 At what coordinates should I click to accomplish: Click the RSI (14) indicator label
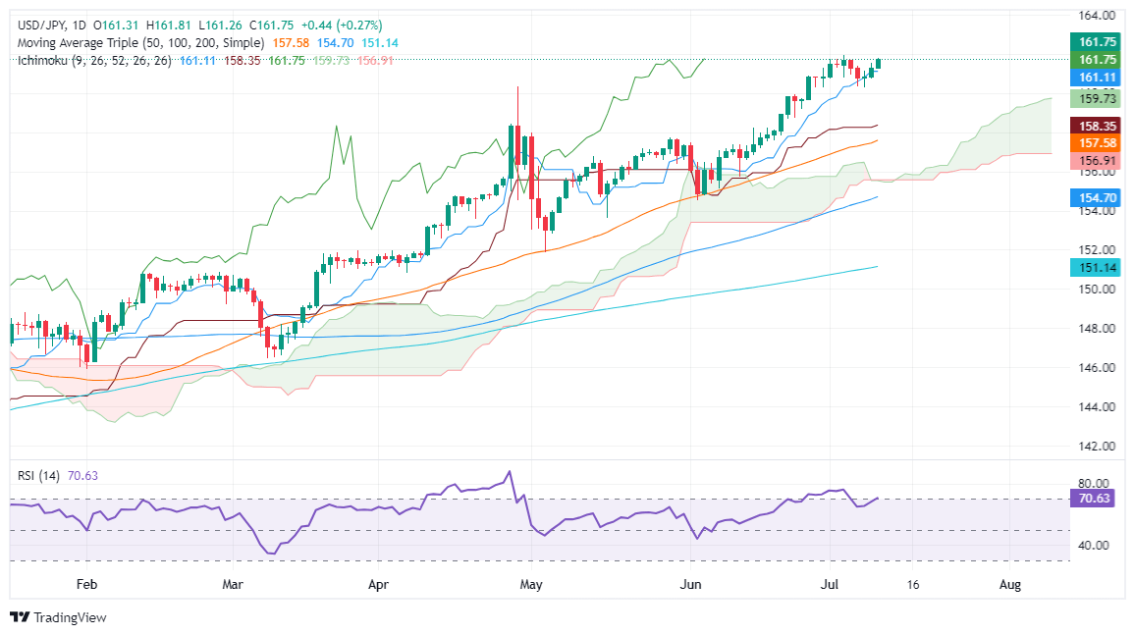[x=38, y=475]
